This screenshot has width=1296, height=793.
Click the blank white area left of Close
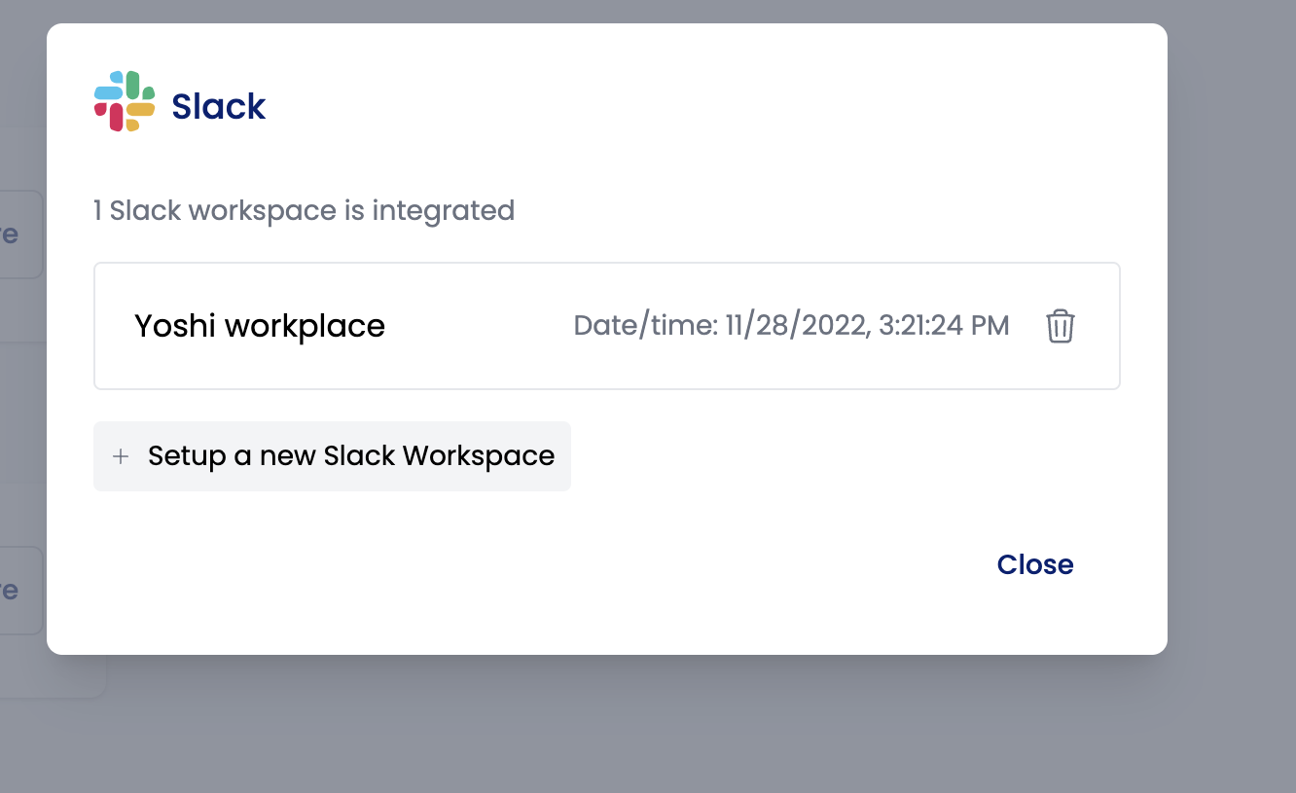coord(535,564)
